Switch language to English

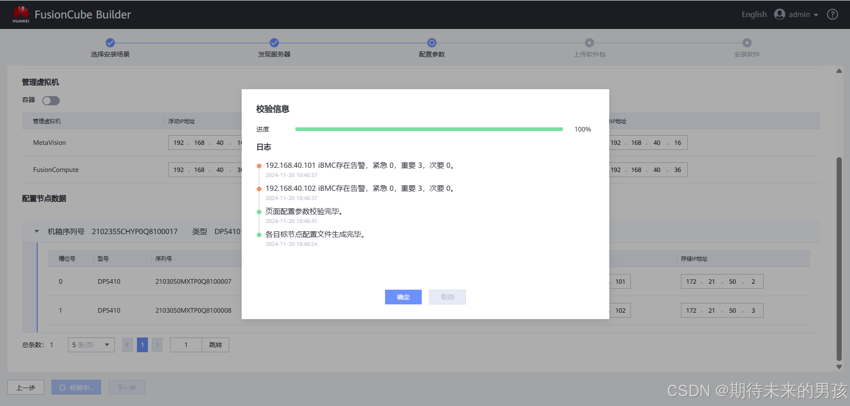(754, 14)
